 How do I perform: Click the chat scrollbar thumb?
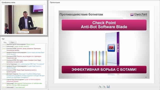tap(46, 83)
